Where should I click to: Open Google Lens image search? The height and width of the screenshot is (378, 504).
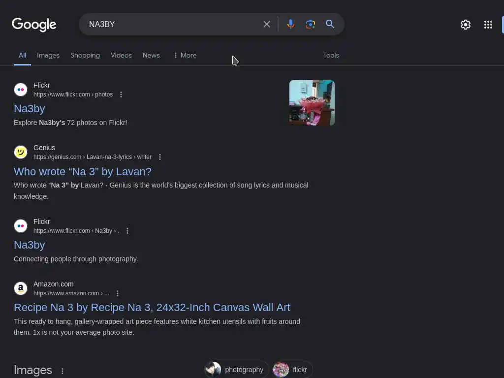[310, 24]
